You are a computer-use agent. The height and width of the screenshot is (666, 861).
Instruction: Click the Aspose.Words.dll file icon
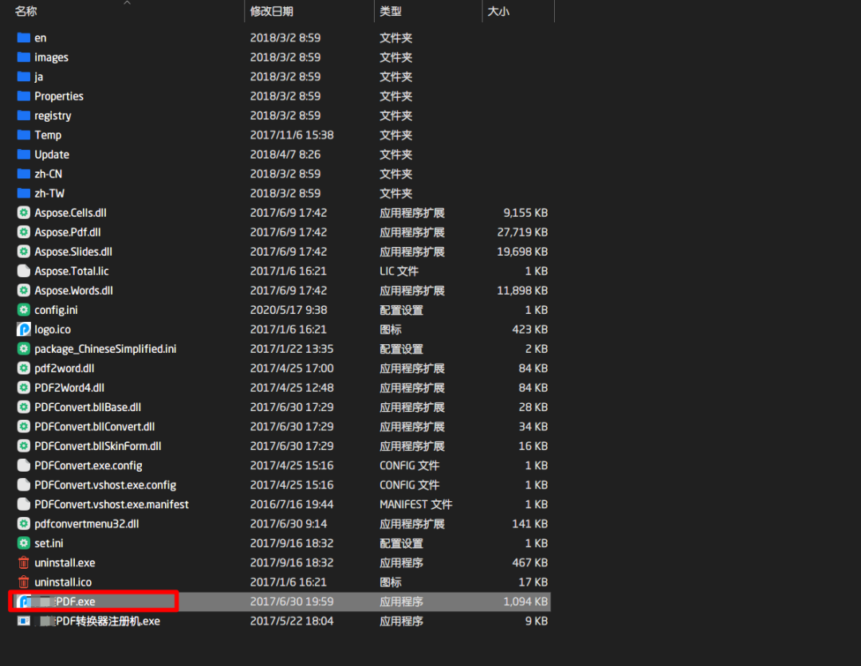(24, 291)
